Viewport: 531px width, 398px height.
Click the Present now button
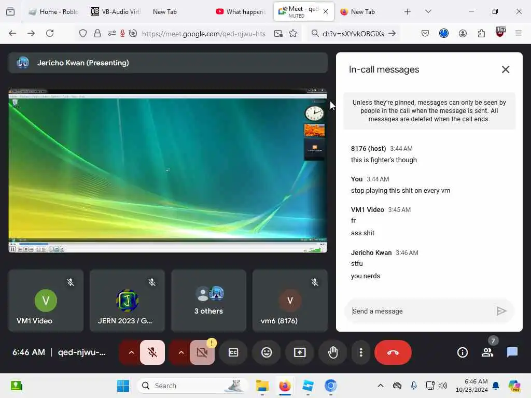pyautogui.click(x=300, y=352)
